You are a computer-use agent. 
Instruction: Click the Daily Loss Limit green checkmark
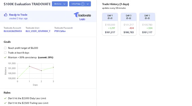[5, 98]
